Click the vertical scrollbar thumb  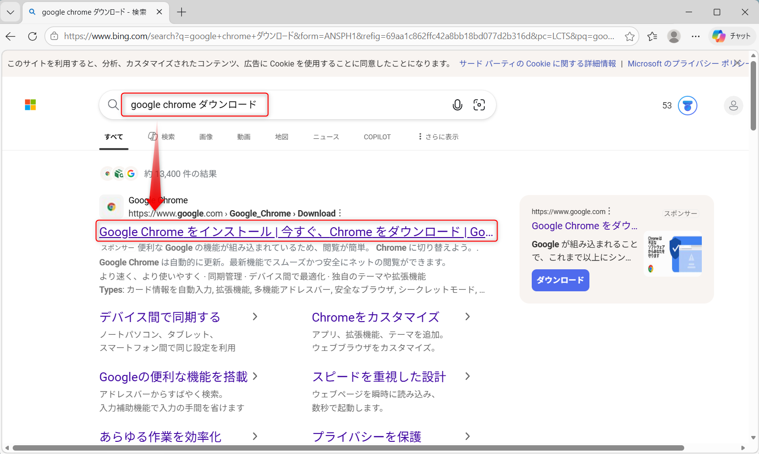coord(753,96)
